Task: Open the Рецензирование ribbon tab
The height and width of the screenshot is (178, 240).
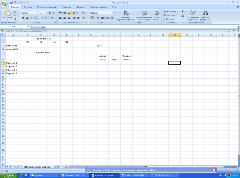Action: 98,7
